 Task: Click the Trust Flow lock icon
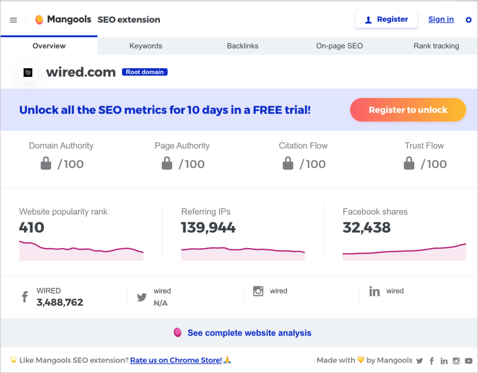click(409, 163)
